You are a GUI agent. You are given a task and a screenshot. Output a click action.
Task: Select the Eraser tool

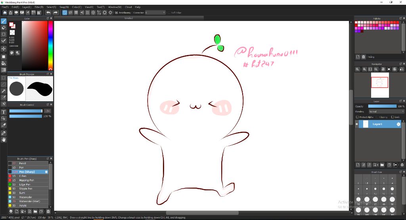coord(4,28)
